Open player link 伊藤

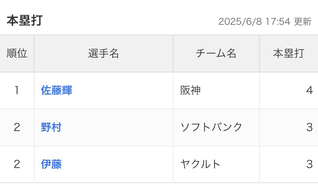51,164
